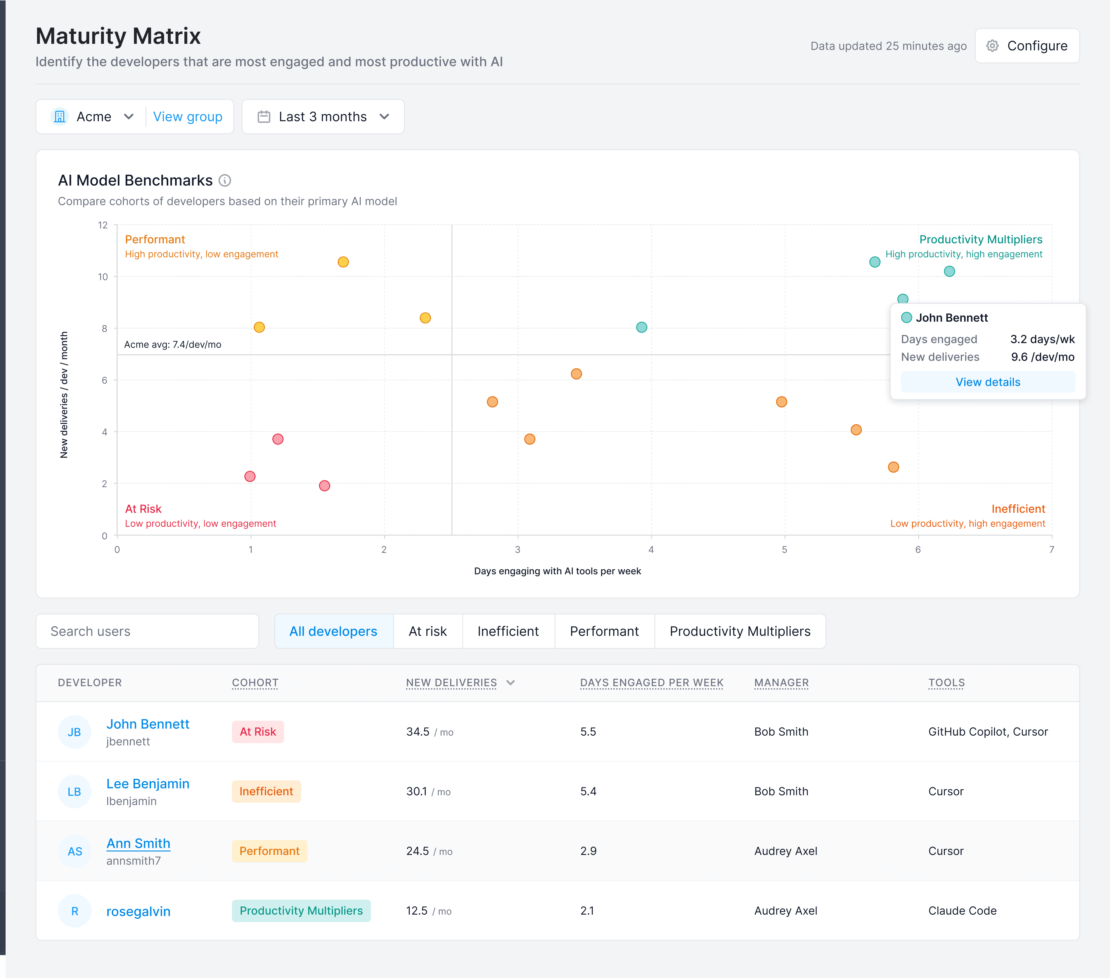Click rosegalvin's R avatar icon
The image size is (1110, 978).
point(74,911)
